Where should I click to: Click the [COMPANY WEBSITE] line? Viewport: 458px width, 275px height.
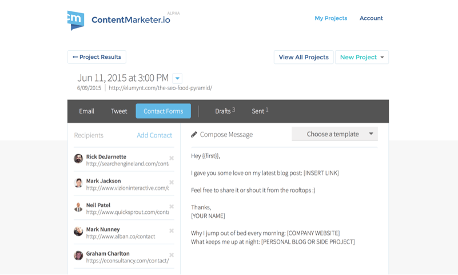click(265, 233)
